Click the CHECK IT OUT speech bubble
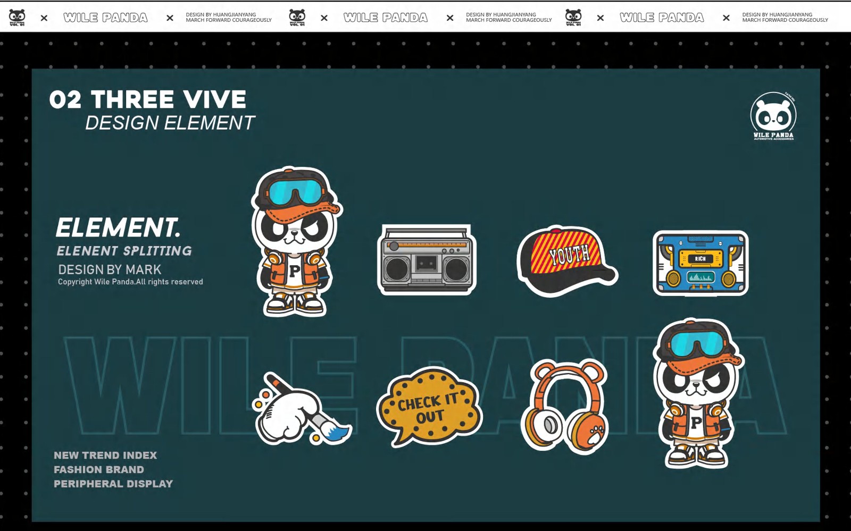This screenshot has width=851, height=531. (429, 407)
